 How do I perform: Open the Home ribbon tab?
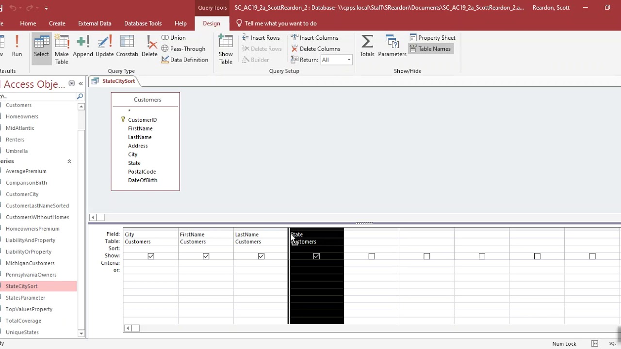[28, 23]
